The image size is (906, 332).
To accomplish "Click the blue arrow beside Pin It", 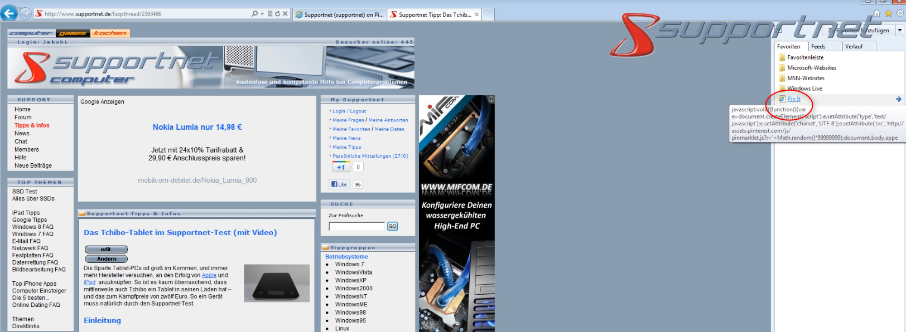I will pyautogui.click(x=898, y=99).
